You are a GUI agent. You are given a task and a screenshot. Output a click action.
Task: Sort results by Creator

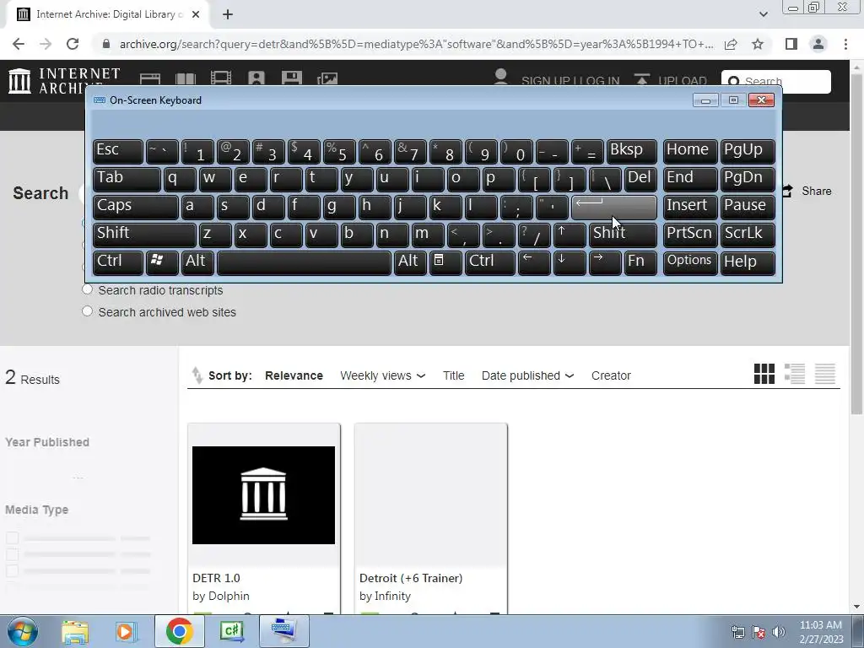611,375
